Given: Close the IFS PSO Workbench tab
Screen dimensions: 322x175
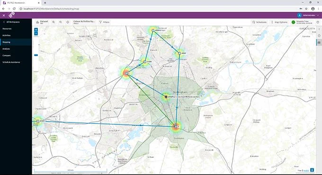Looking at the screenshot, I should pos(39,3).
